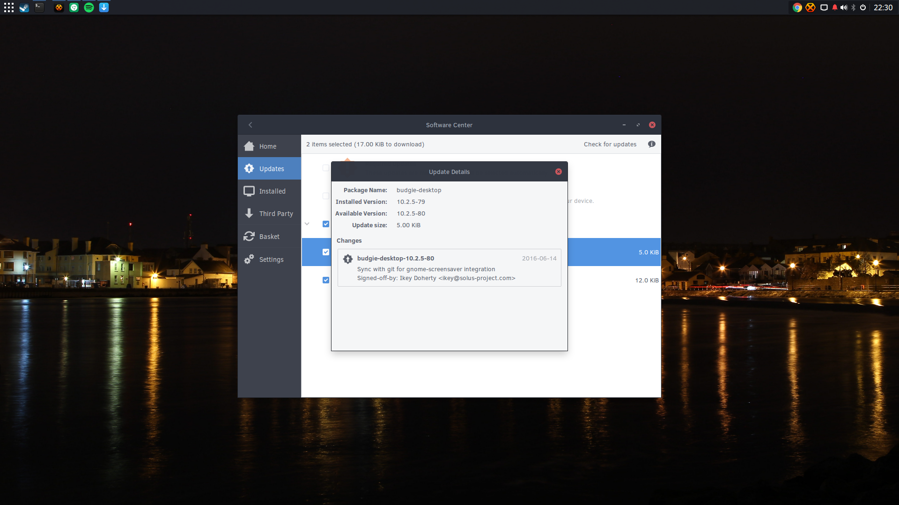Click the info icon beside Check for updates
Viewport: 899px width, 505px height.
point(652,144)
